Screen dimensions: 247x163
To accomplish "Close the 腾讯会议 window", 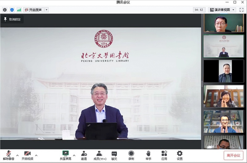I will click(x=243, y=2).
